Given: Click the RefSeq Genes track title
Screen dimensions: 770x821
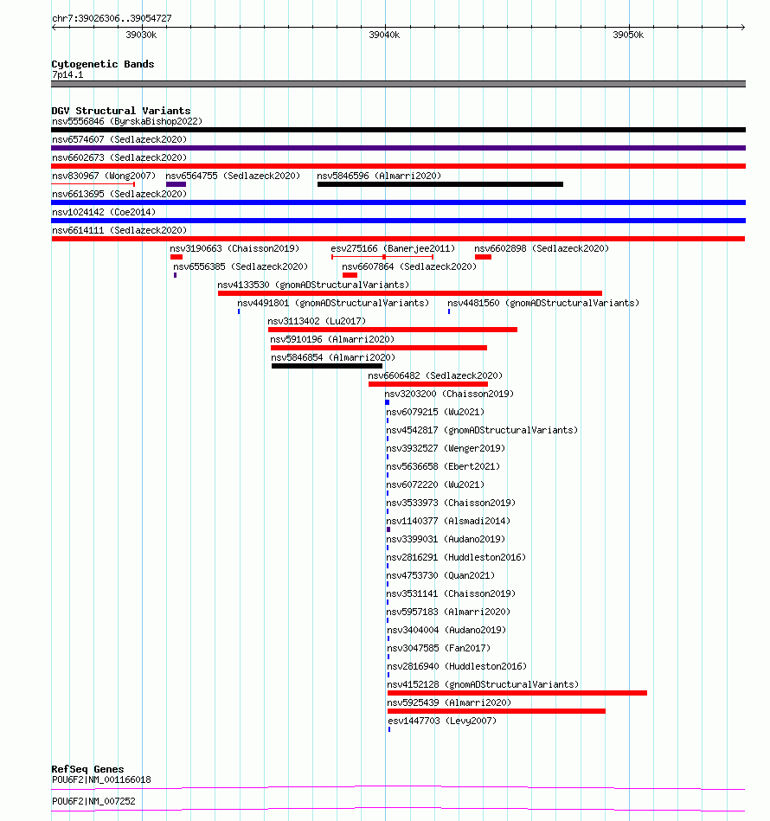Looking at the screenshot, I should (x=87, y=769).
